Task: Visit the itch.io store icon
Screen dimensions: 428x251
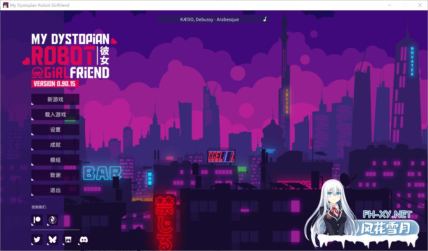Action: tap(68, 239)
